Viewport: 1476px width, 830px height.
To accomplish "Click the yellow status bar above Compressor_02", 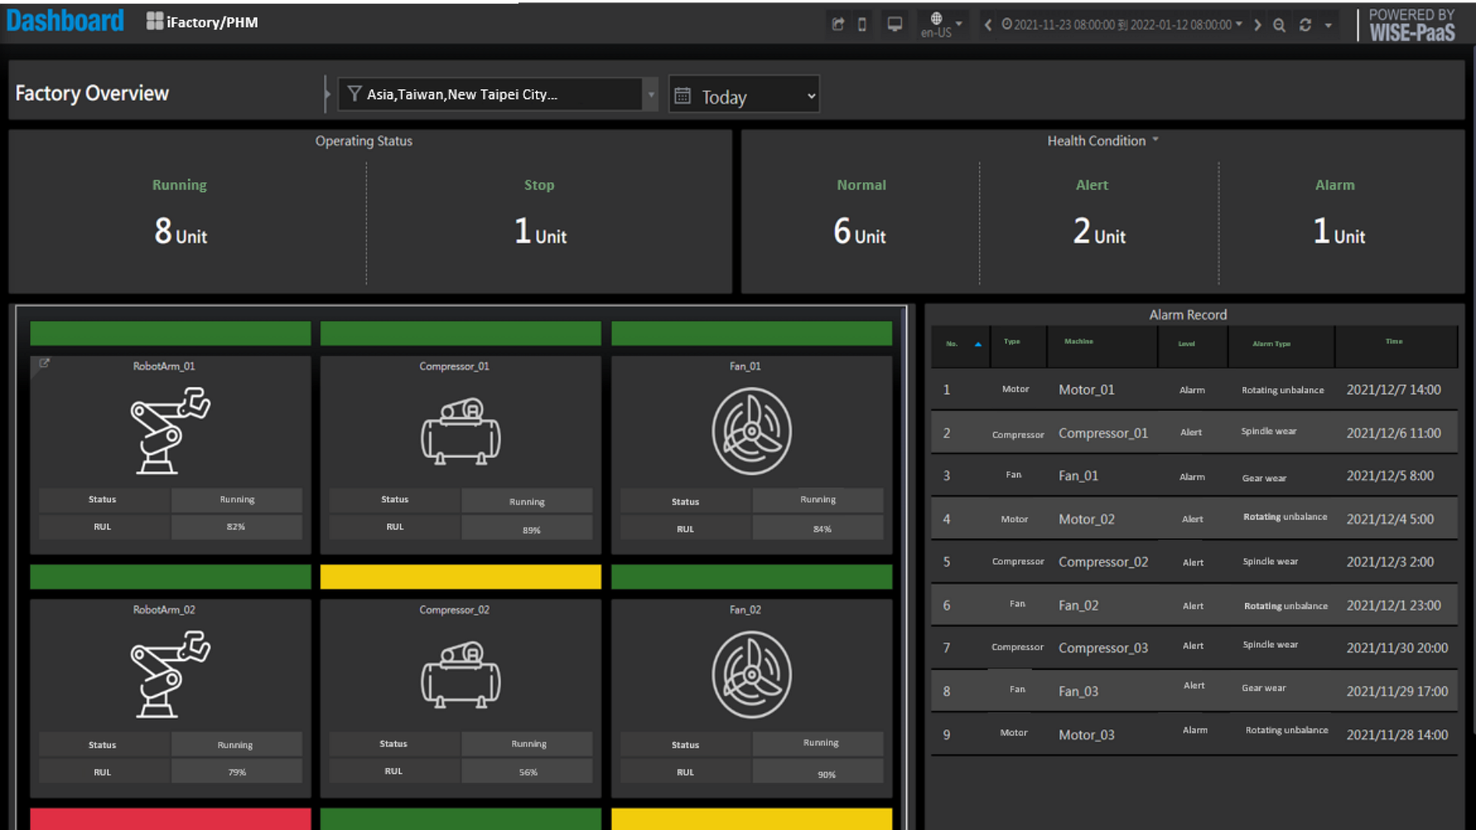I will point(460,576).
